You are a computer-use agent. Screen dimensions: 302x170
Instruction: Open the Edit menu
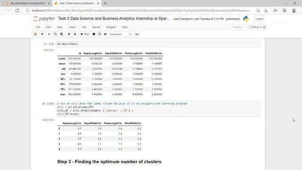48,27
